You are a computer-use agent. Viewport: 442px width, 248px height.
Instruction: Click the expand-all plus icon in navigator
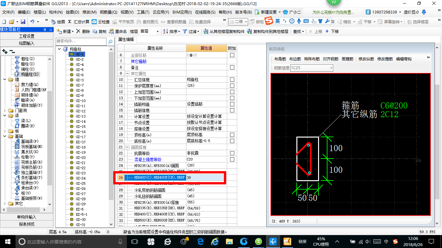coord(5,51)
